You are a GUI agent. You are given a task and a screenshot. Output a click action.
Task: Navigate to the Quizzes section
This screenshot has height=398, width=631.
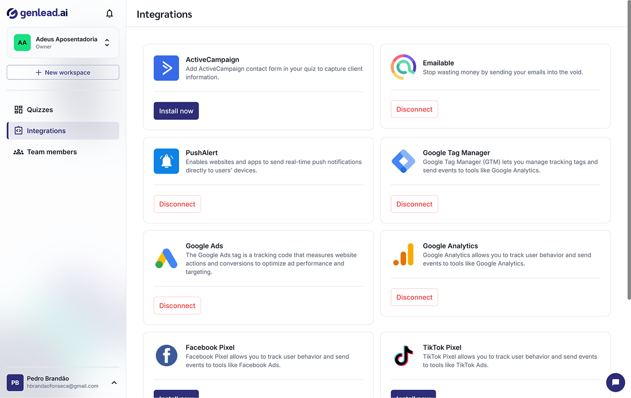tap(40, 109)
